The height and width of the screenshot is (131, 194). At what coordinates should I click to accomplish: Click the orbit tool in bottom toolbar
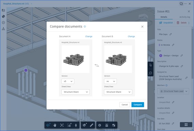click(48, 125)
